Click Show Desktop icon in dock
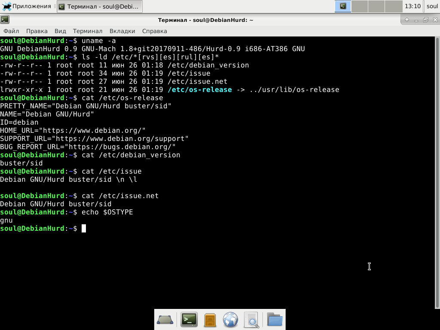Image resolution: width=440 pixels, height=330 pixels. [165, 320]
